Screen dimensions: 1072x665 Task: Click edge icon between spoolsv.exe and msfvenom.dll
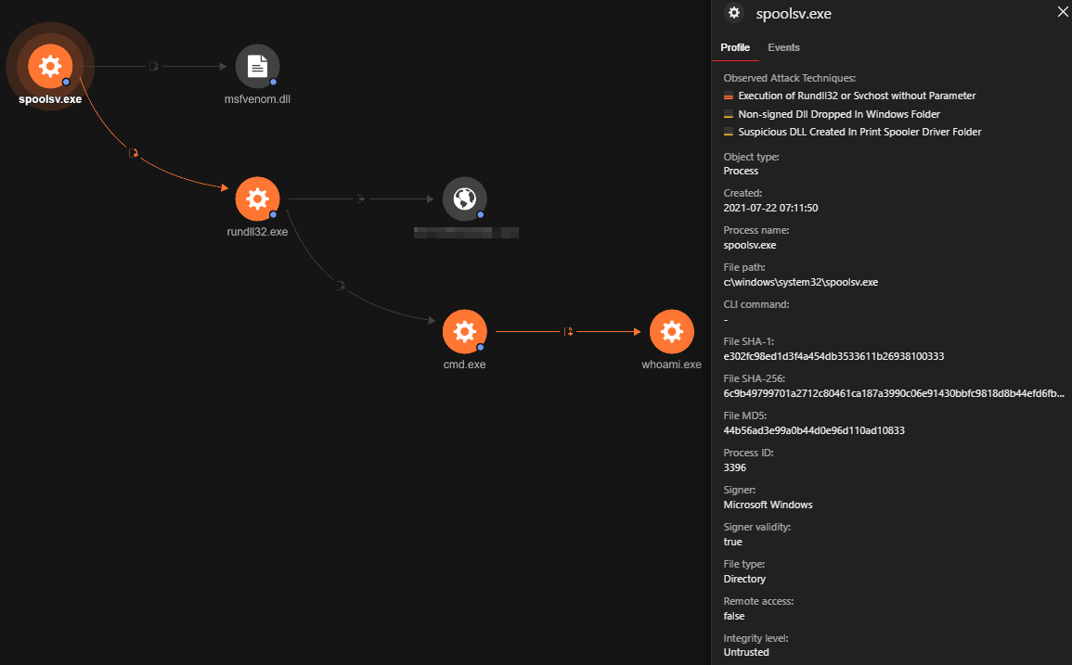pos(154,66)
